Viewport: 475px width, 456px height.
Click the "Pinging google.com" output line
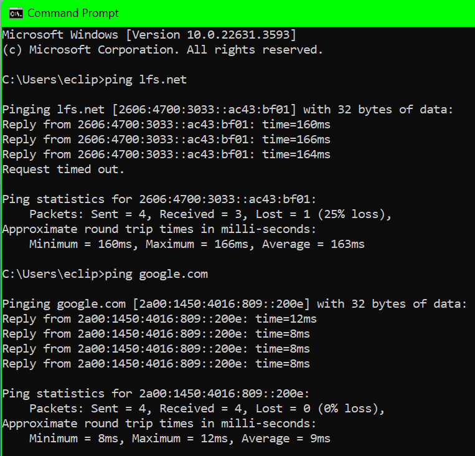pos(234,304)
